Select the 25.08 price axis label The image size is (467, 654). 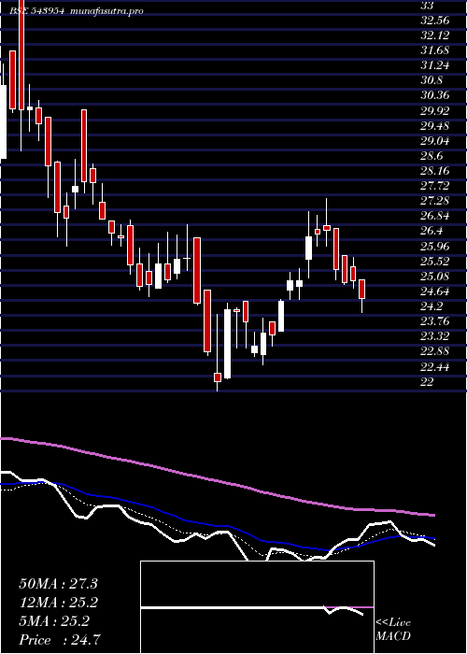434,277
